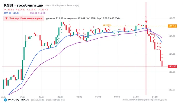The width and height of the screenshot is (183, 103).
Task: Click the 03.08 date axis label
Action: (x=79, y=97)
